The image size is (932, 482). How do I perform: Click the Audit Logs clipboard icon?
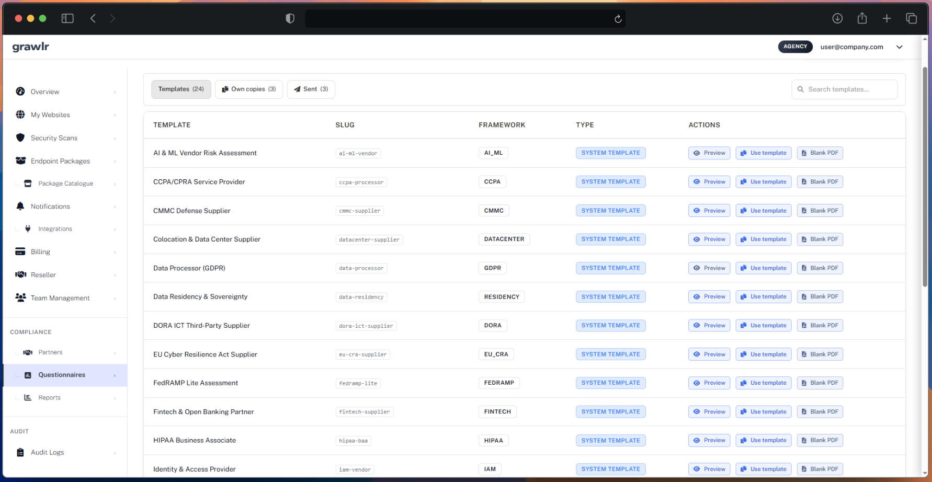20,452
